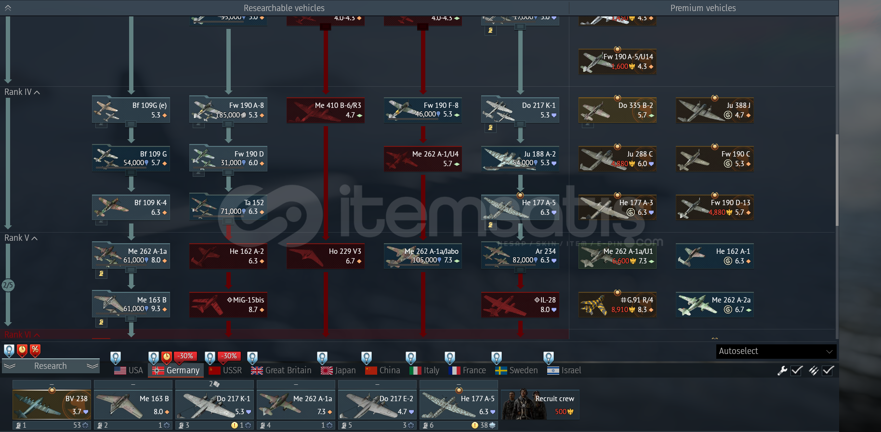Image resolution: width=881 pixels, height=432 pixels.
Task: Click the lightbulb icon above France
Action: (x=449, y=358)
